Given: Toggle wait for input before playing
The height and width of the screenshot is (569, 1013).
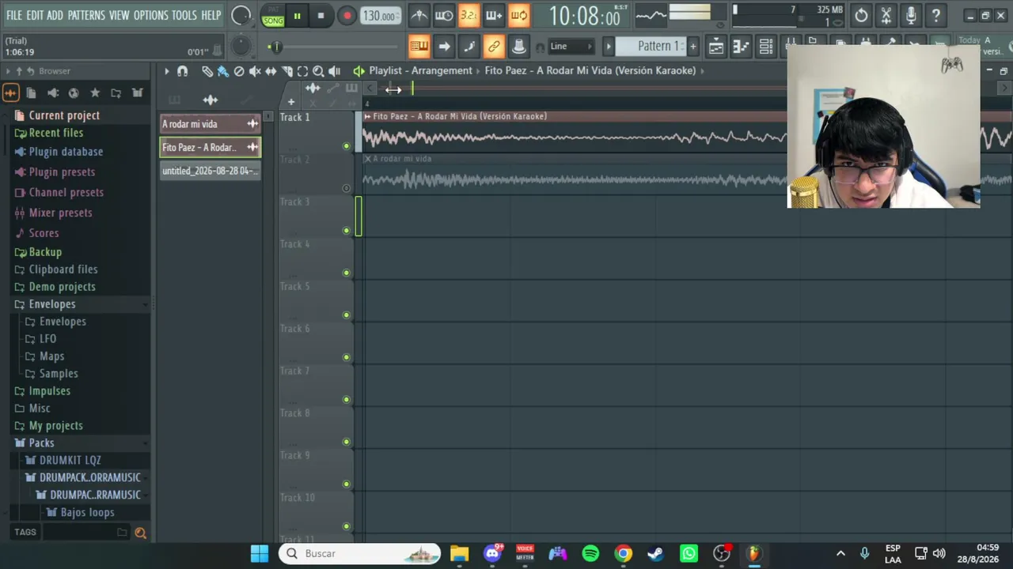Looking at the screenshot, I should (x=444, y=16).
